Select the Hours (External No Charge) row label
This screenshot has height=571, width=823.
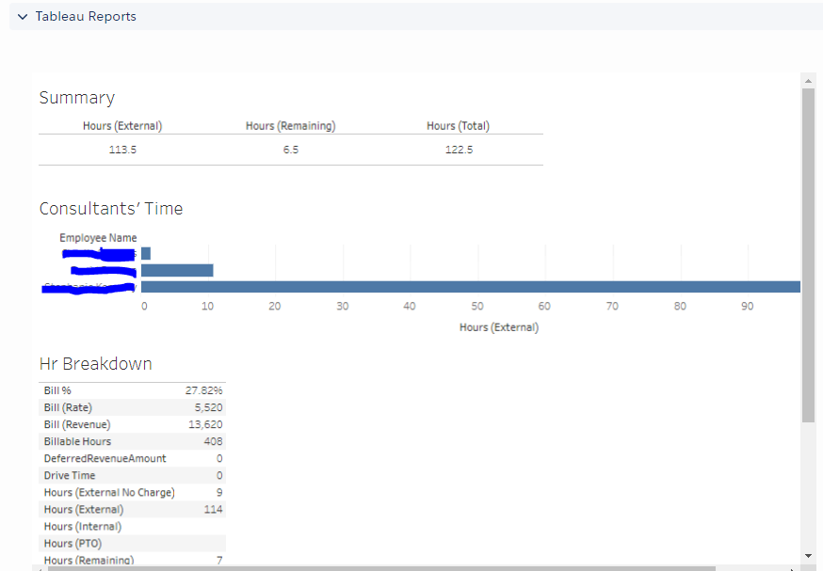coord(109,493)
